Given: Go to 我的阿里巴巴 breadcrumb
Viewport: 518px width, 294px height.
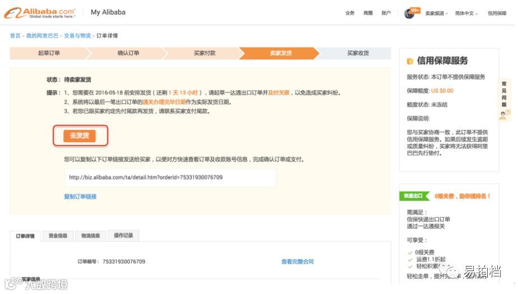Looking at the screenshot, I should 42,36.
